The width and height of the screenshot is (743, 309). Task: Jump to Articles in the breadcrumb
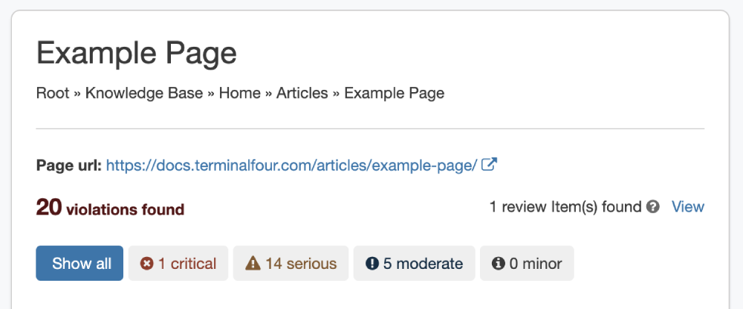302,93
